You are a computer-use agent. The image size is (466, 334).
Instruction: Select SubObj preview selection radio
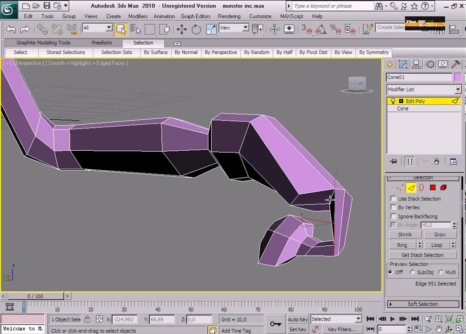pos(412,272)
